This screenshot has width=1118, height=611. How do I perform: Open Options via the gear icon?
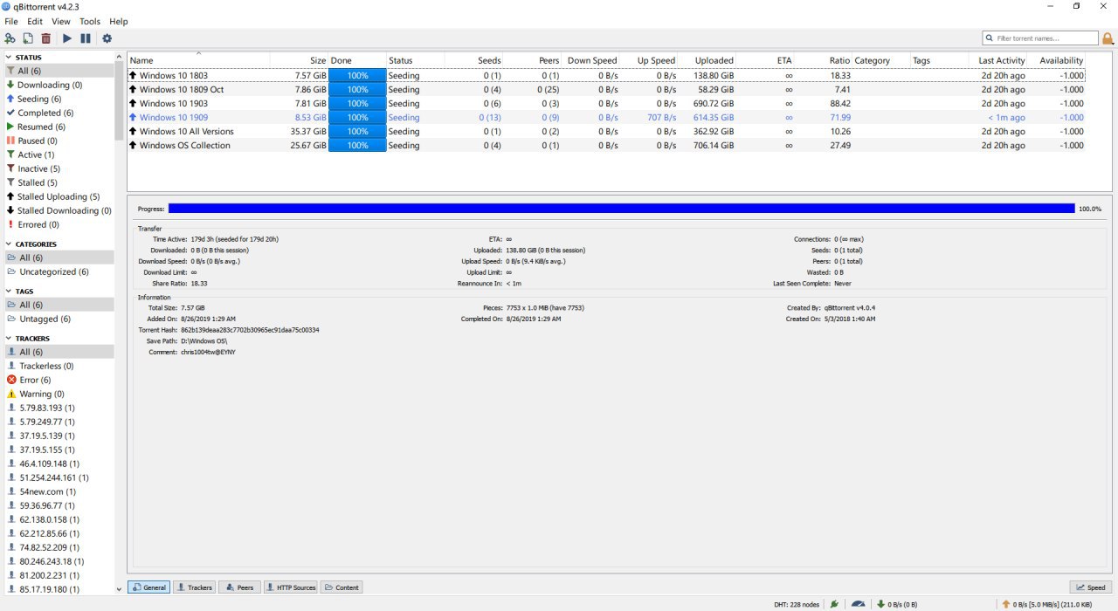tap(107, 38)
